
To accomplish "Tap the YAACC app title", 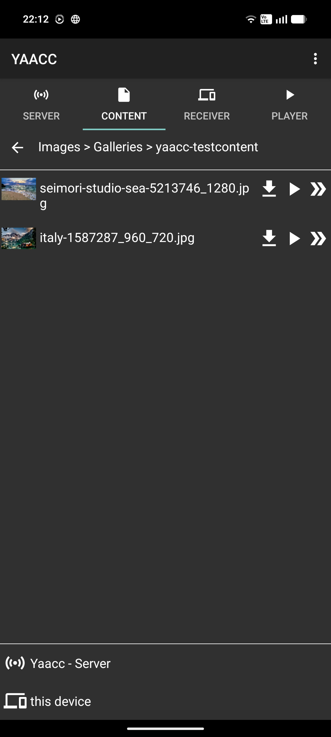I will pos(34,59).
